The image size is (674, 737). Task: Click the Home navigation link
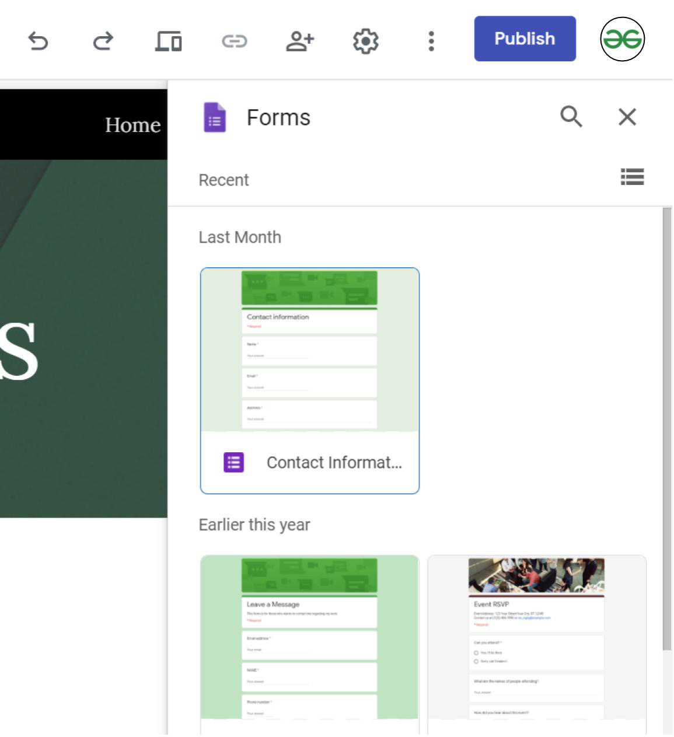(132, 125)
